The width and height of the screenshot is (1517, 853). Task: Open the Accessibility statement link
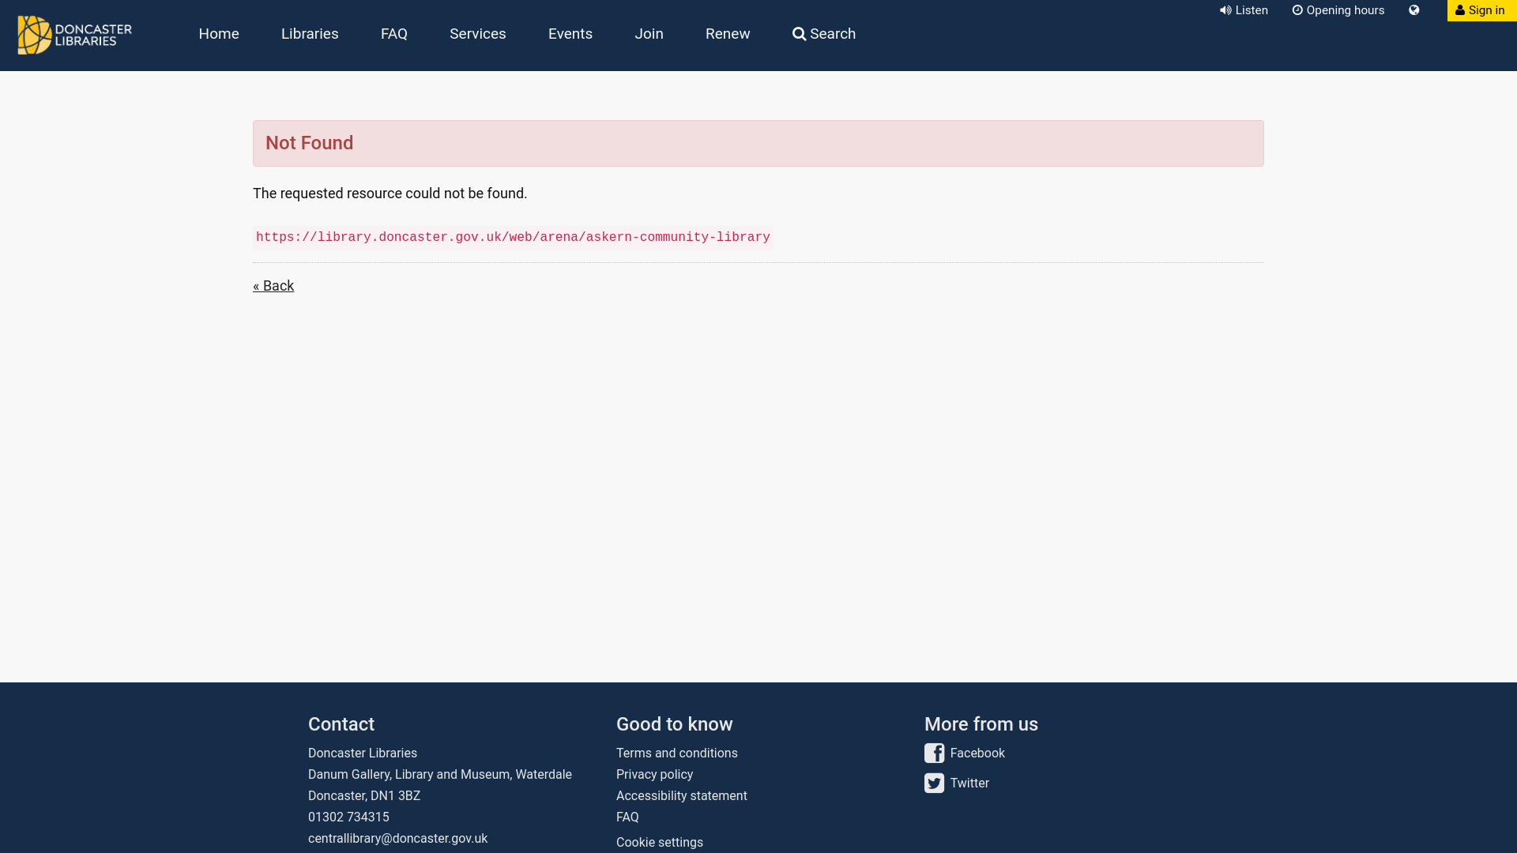click(682, 796)
